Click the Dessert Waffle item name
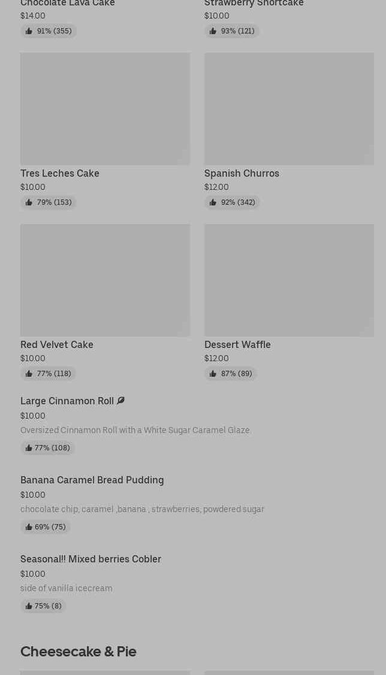Viewport: 386px width, 675px height. (x=237, y=344)
